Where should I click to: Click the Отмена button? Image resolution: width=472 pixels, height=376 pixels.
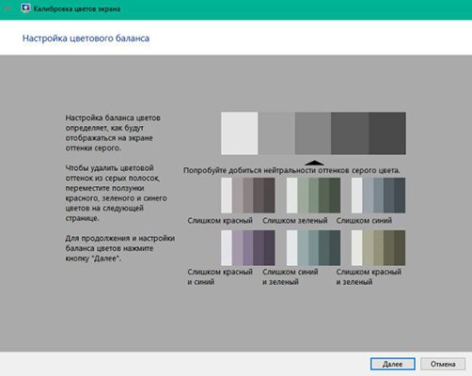tap(443, 364)
